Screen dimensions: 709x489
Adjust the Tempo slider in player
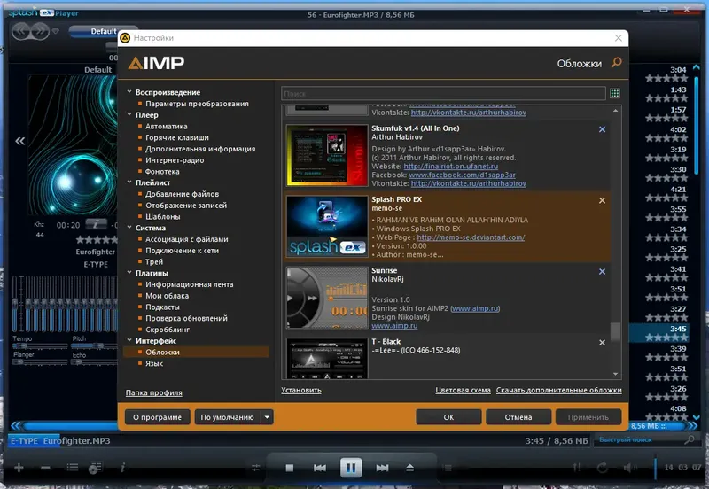point(40,345)
